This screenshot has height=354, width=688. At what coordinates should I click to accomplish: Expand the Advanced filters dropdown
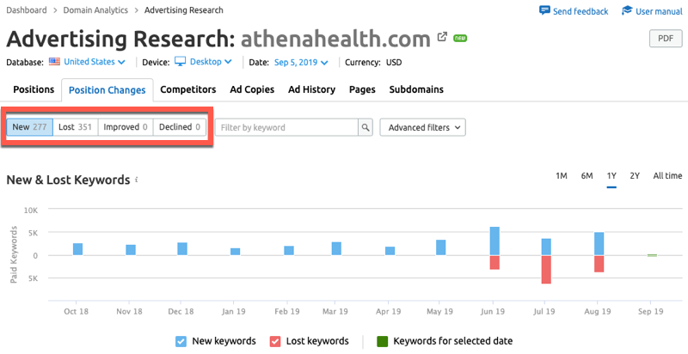(421, 127)
